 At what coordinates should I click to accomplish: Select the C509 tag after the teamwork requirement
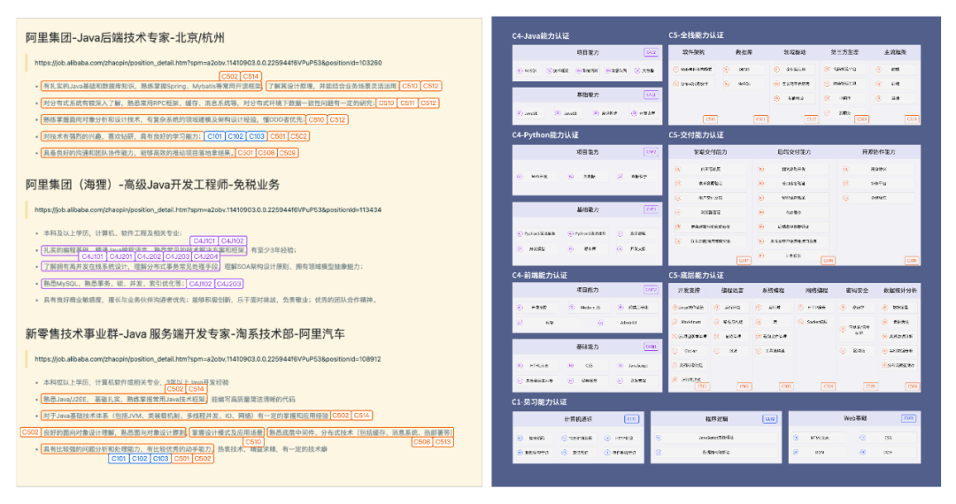click(288, 153)
